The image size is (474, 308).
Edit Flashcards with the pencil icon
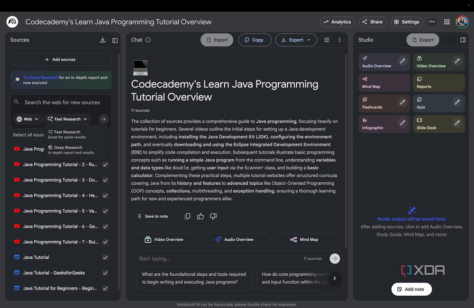pos(402,102)
